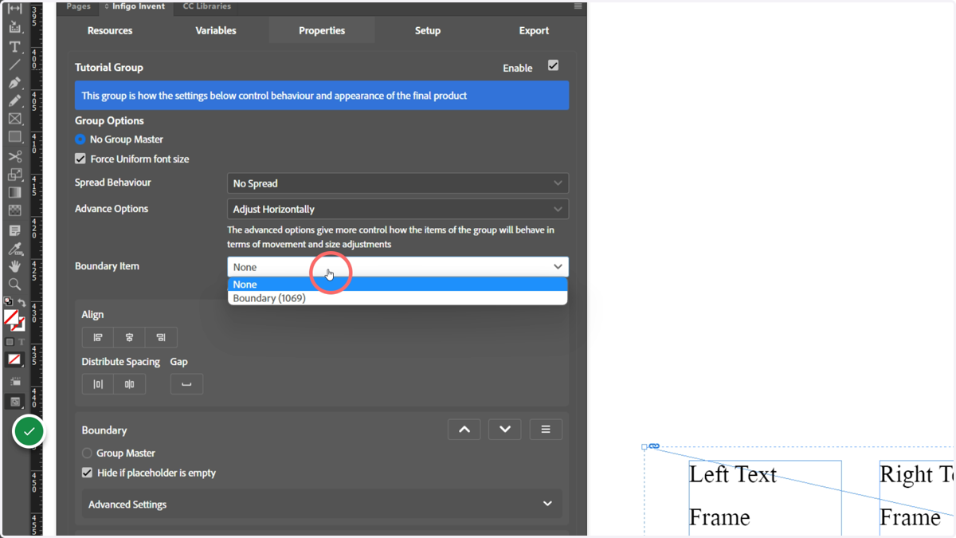Click the second Distribute Spacing icon
This screenshot has height=538, width=956.
(129, 384)
